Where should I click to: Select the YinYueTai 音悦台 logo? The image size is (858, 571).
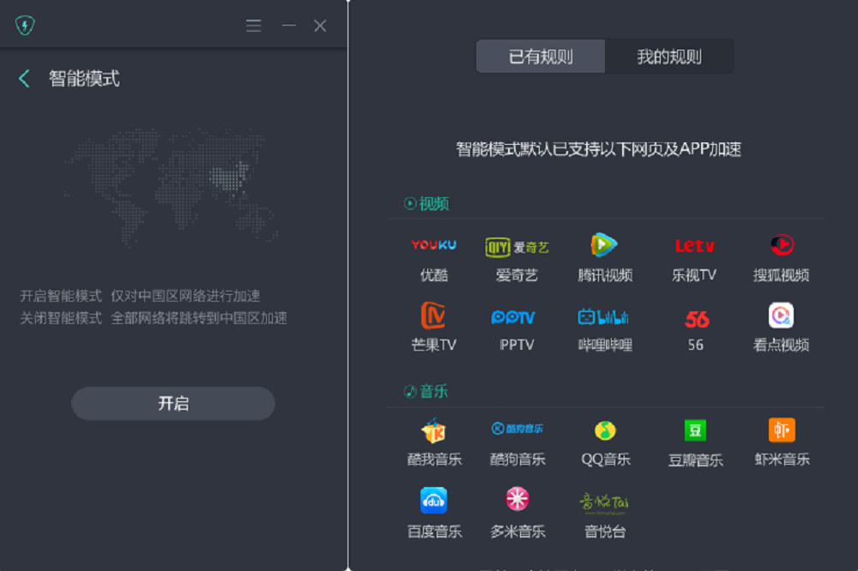604,502
